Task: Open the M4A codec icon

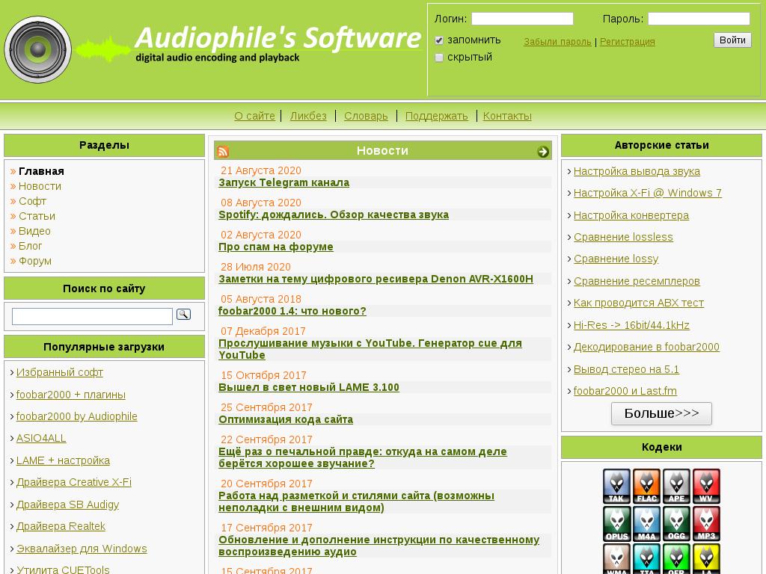Action: point(647,524)
